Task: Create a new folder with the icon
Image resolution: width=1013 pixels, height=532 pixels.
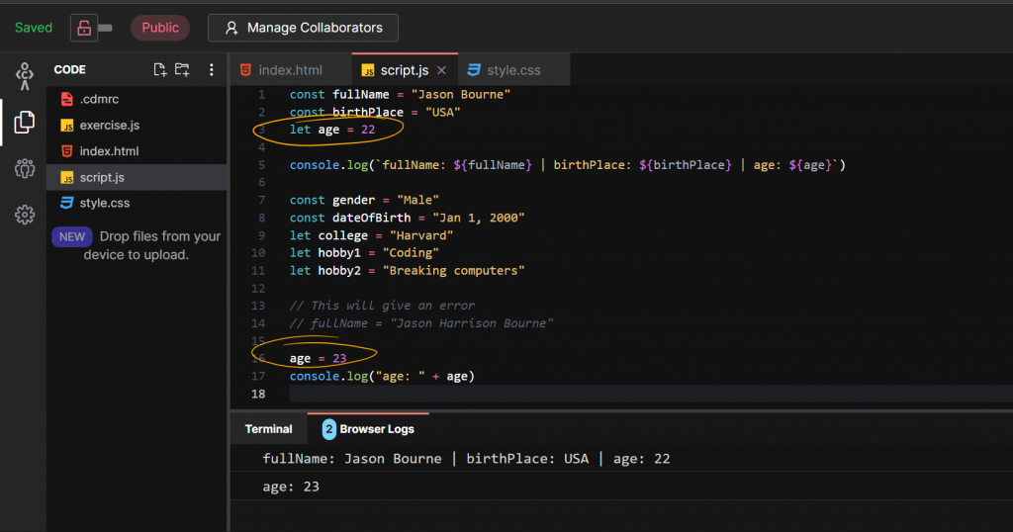Action: click(x=182, y=70)
